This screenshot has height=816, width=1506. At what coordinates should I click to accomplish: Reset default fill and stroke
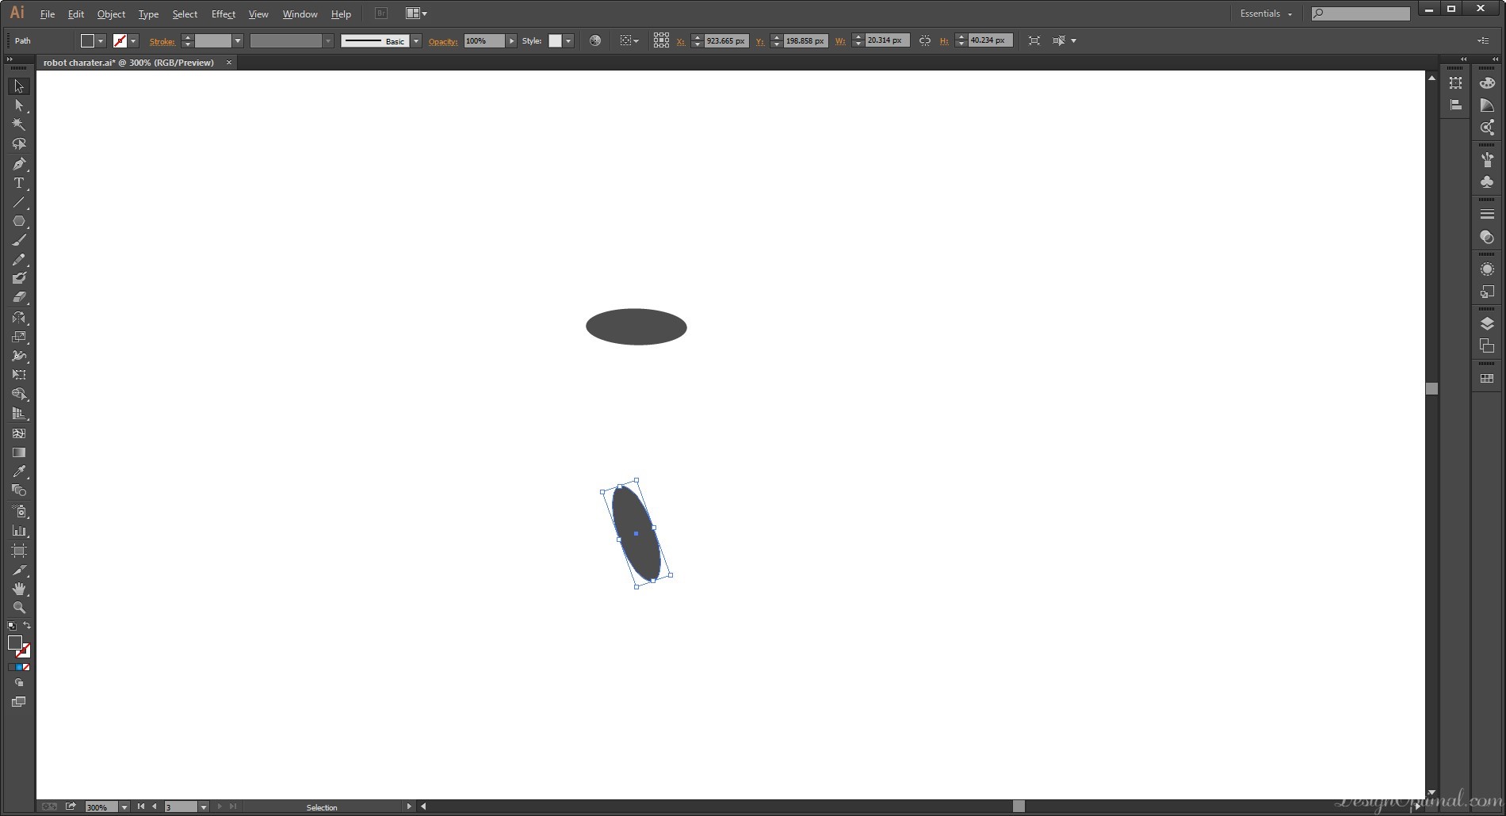(11, 626)
